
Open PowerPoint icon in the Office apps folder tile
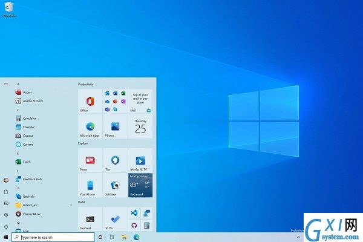[x=115, y=102]
